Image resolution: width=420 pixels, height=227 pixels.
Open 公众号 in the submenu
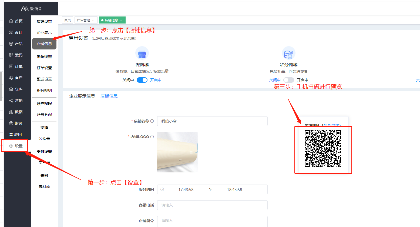pos(44,139)
